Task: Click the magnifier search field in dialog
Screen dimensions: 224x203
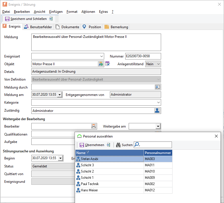Action: point(153,145)
